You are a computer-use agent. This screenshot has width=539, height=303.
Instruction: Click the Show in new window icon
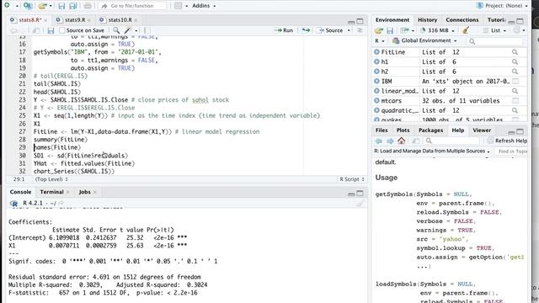coord(36,30)
